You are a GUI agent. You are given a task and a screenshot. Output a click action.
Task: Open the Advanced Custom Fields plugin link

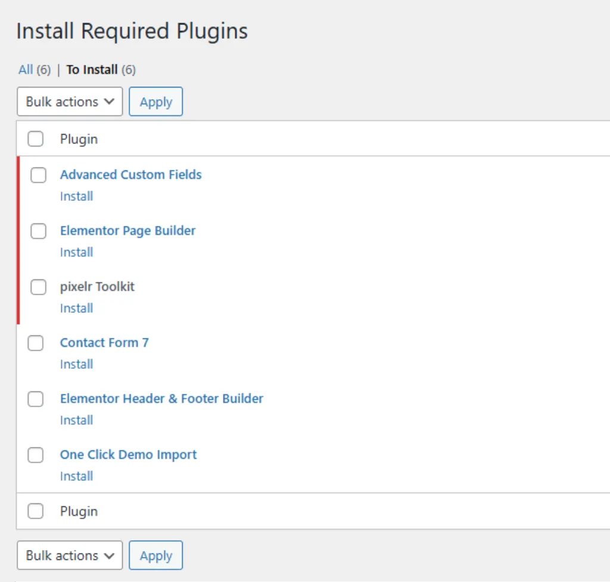click(x=130, y=175)
